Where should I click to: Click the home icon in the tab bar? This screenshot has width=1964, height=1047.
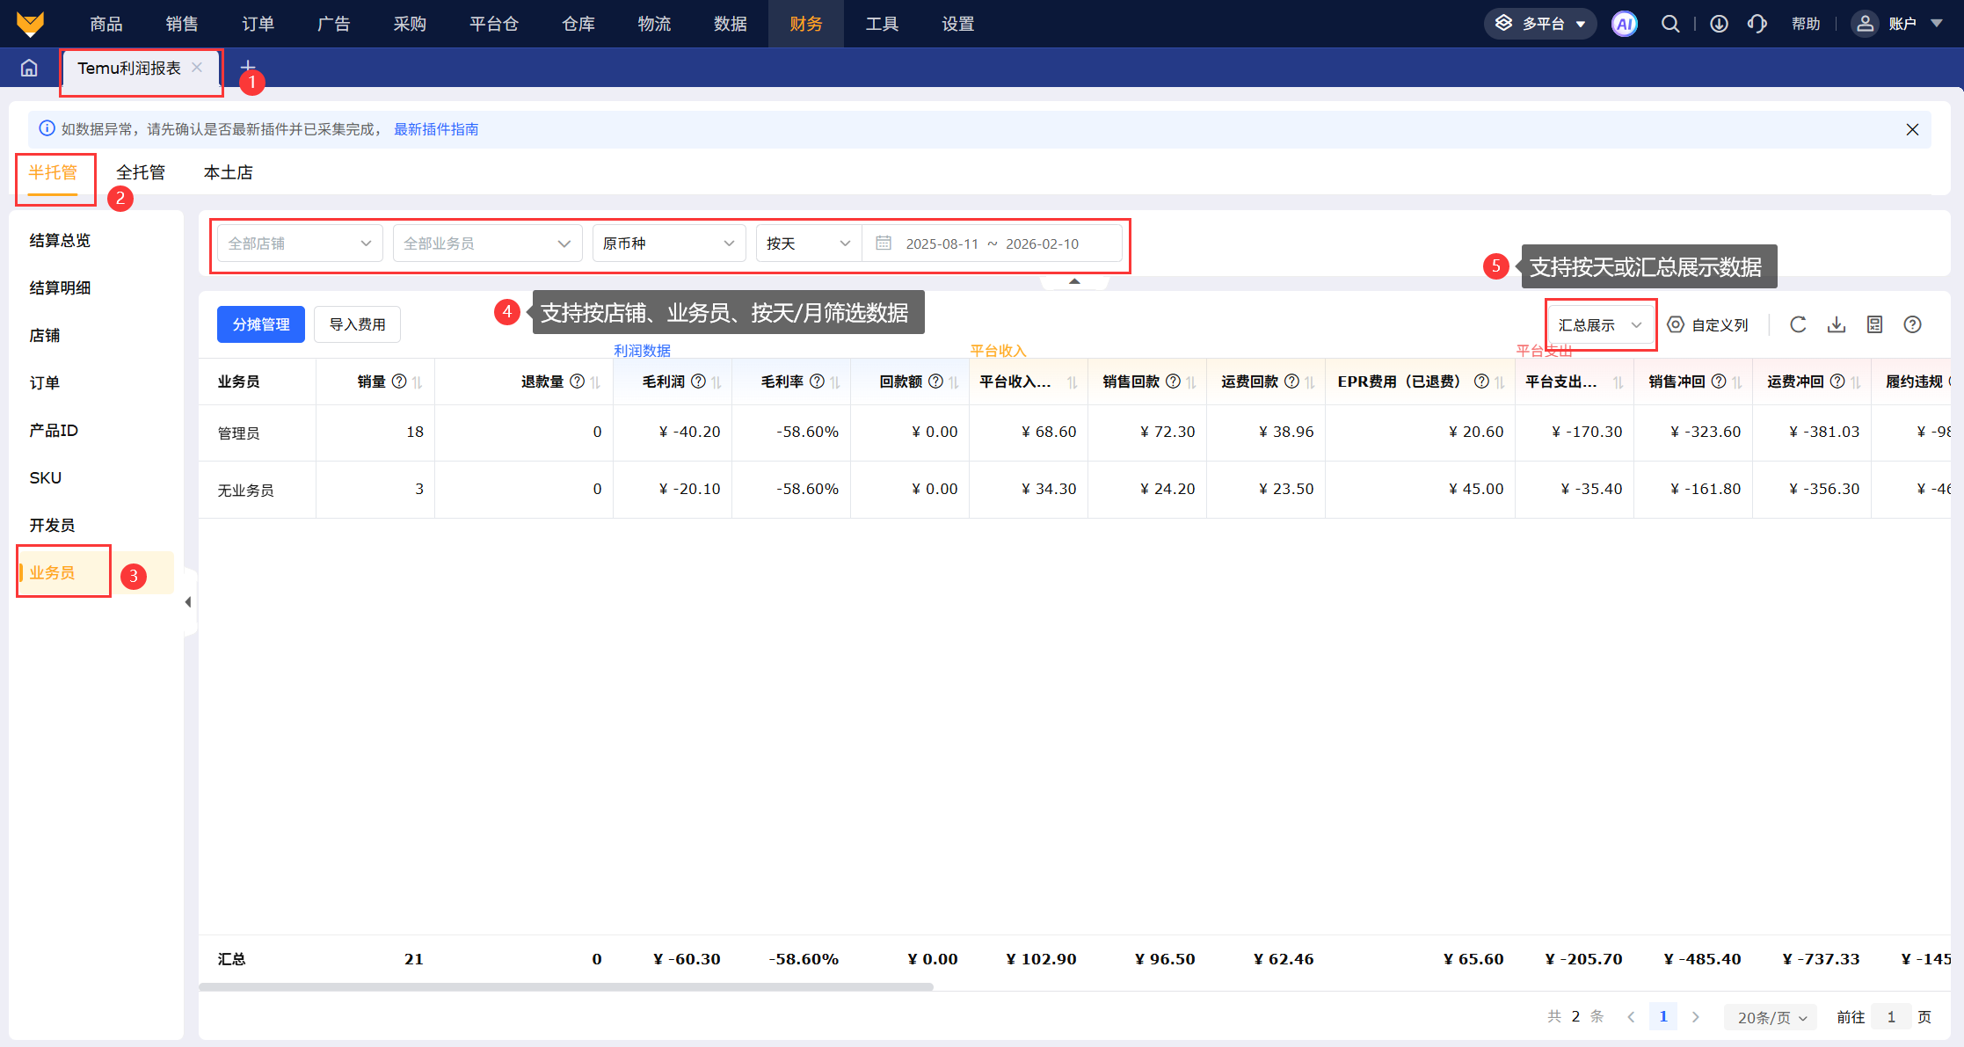(29, 68)
